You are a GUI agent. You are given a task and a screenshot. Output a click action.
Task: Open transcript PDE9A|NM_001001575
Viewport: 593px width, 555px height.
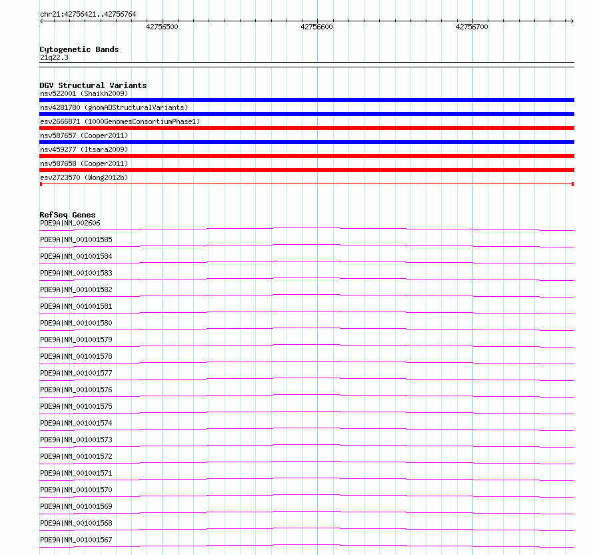coord(76,406)
